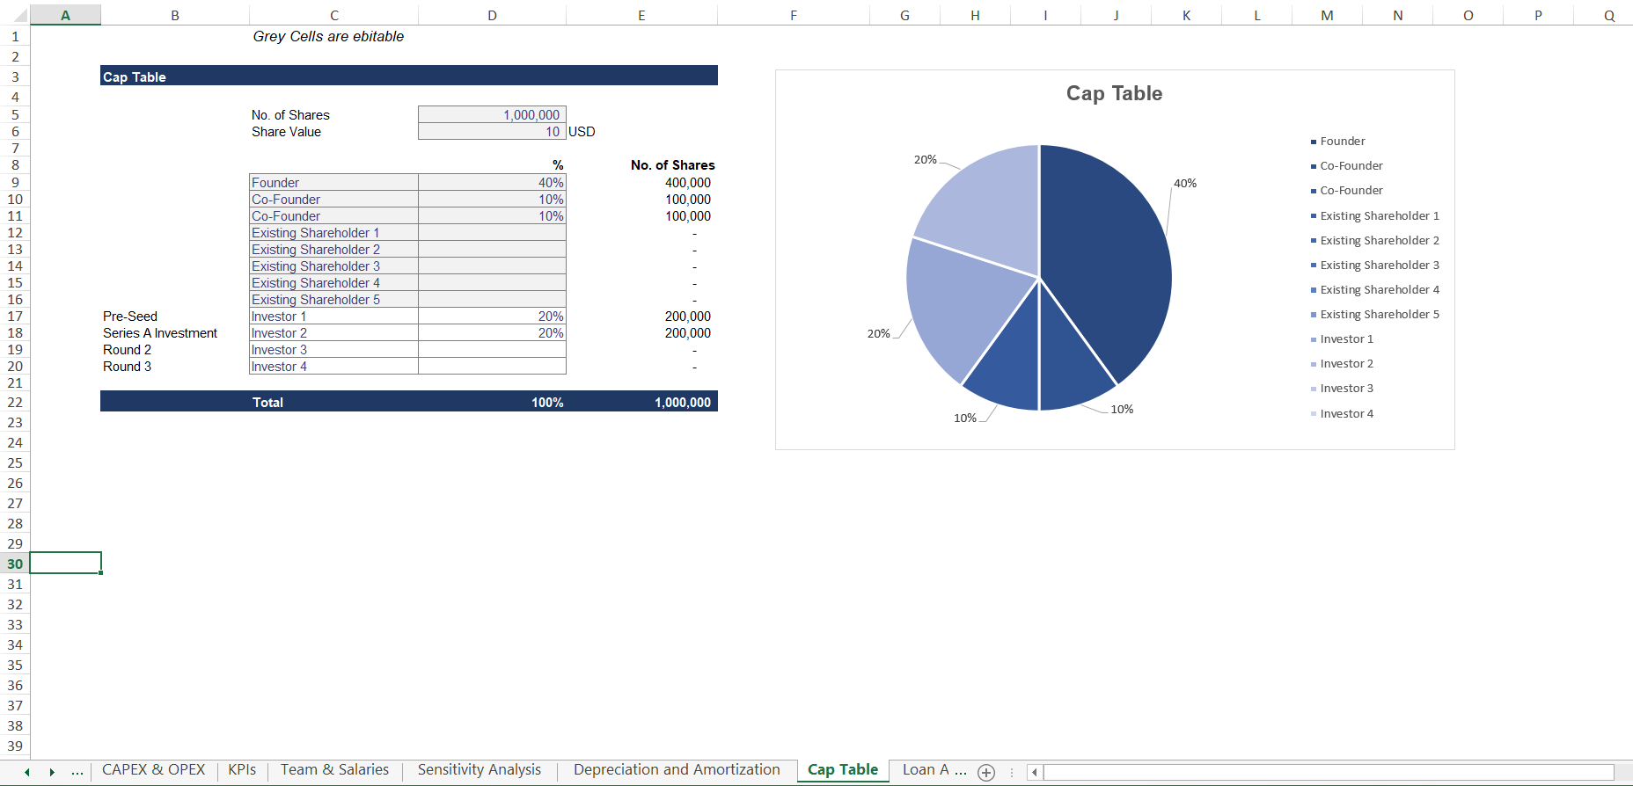
Task: Click Investor 1 legend entry
Action: tap(1342, 338)
